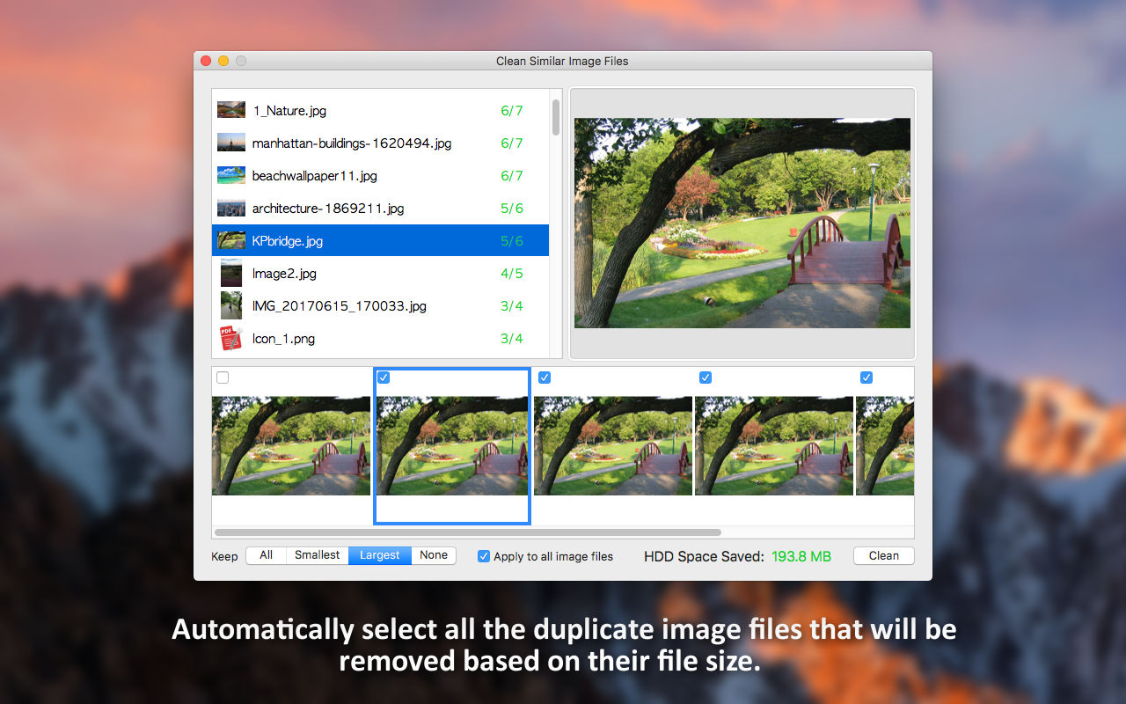The height and width of the screenshot is (704, 1126).
Task: Select architecture-1869211.jpg file name
Action: (328, 209)
